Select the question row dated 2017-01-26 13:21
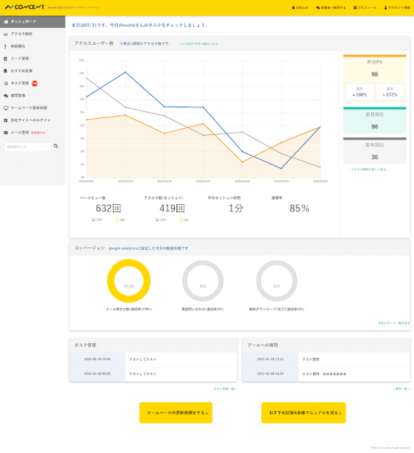The width and height of the screenshot is (414, 453). (x=326, y=360)
